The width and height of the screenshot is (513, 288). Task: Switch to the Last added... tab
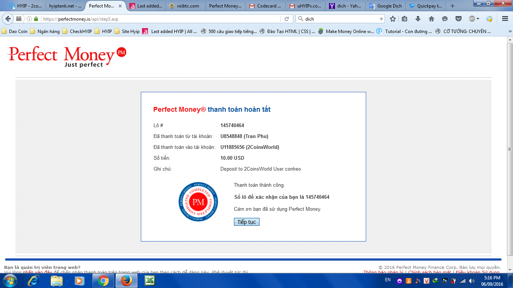click(x=146, y=6)
